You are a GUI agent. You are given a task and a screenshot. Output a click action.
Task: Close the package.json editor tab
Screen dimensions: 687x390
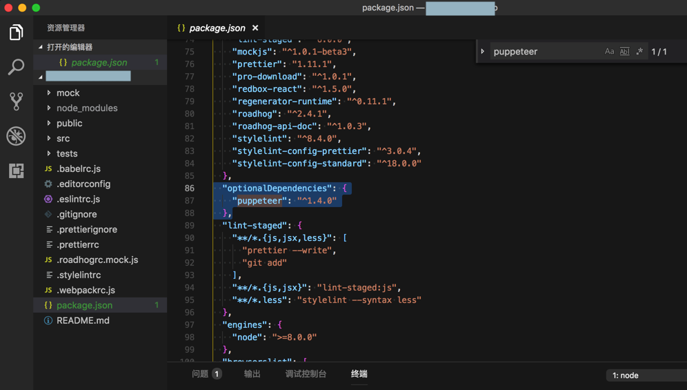[x=255, y=28]
